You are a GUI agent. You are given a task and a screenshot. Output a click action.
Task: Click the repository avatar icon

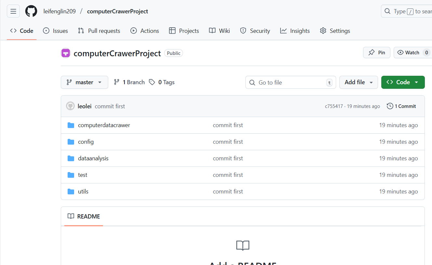click(66, 53)
